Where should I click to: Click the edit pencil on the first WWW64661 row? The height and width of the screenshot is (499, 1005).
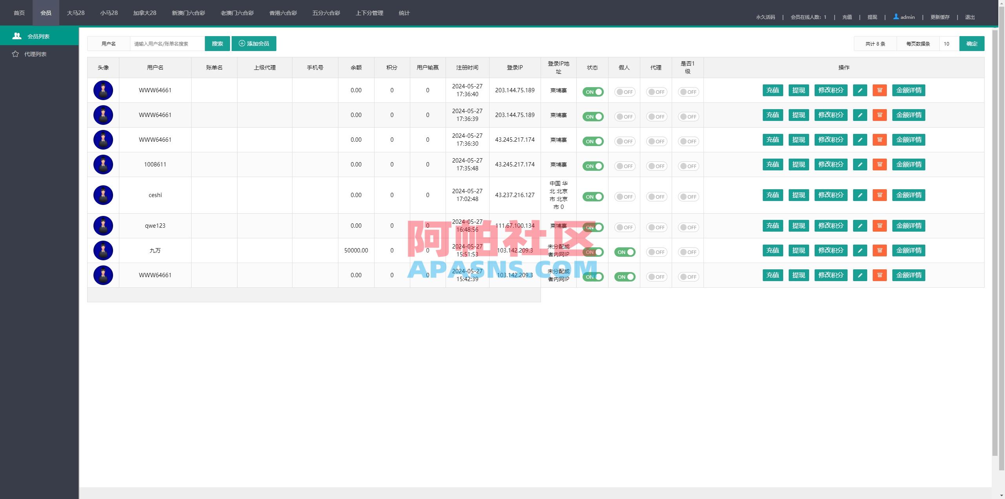pos(860,90)
